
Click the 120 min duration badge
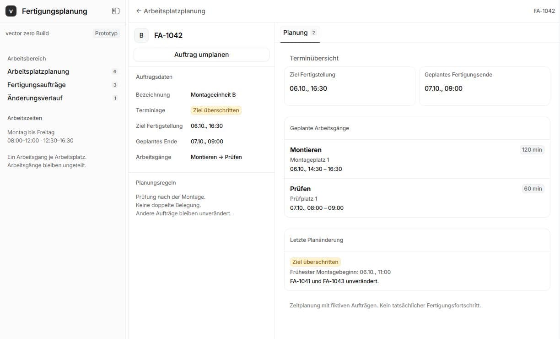coord(532,150)
